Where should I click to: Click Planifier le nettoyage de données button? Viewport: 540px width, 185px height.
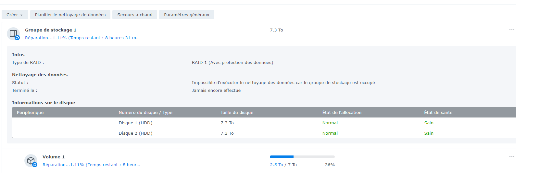(70, 15)
